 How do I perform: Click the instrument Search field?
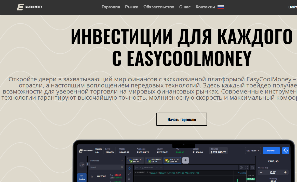[x=104, y=167]
